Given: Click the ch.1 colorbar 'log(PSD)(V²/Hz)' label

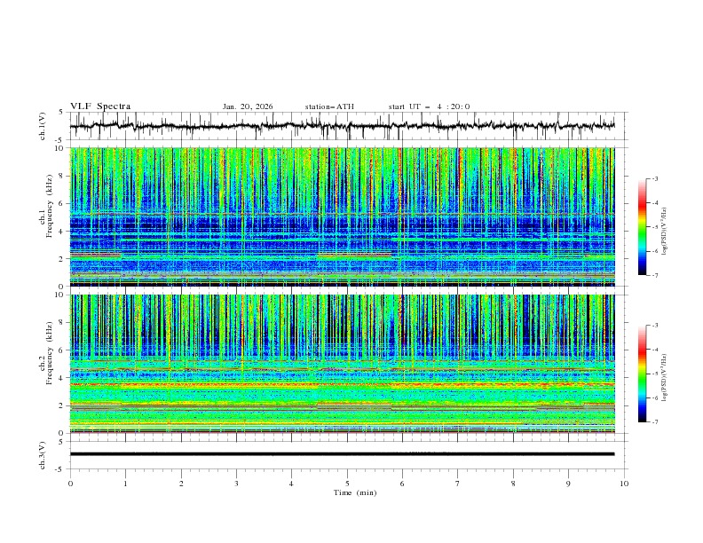Looking at the screenshot, I should click(x=665, y=232).
